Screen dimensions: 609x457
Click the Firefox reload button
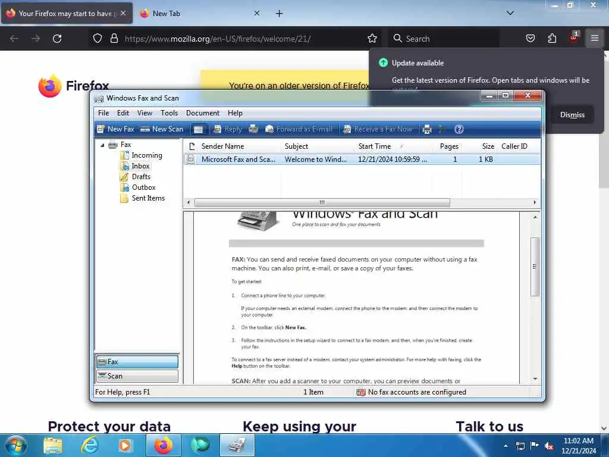(x=57, y=39)
